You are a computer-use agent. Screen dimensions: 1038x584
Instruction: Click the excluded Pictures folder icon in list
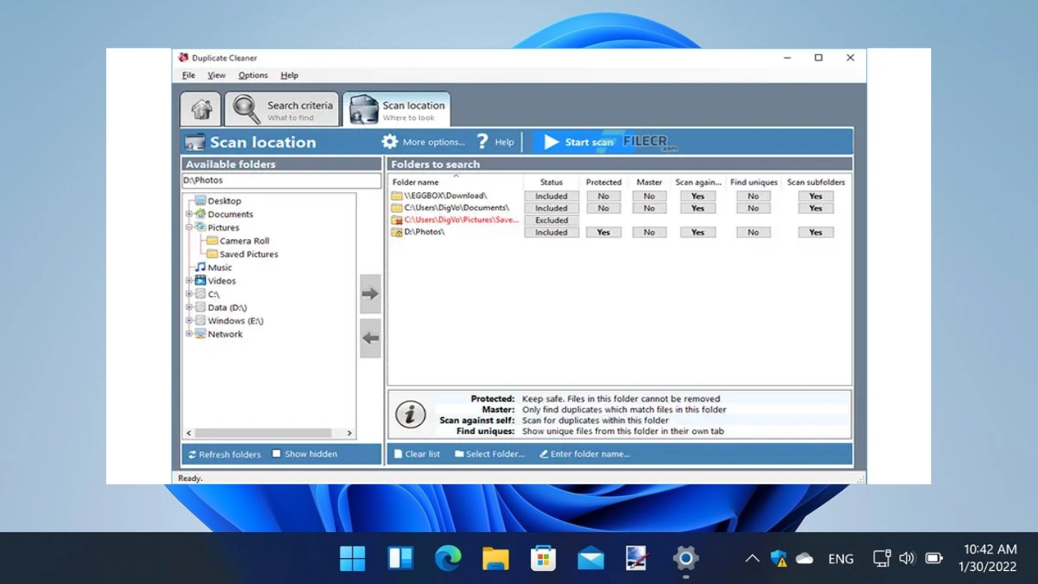(x=397, y=220)
